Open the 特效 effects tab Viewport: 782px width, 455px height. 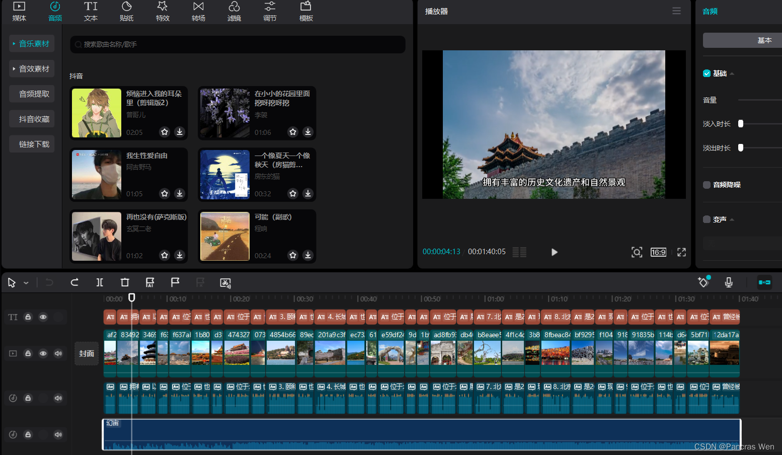point(163,12)
